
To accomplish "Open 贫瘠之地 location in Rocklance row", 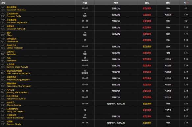I will point(116,59).
